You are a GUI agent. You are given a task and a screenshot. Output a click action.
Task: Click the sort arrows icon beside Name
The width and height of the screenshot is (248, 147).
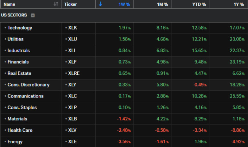coord(56,4)
